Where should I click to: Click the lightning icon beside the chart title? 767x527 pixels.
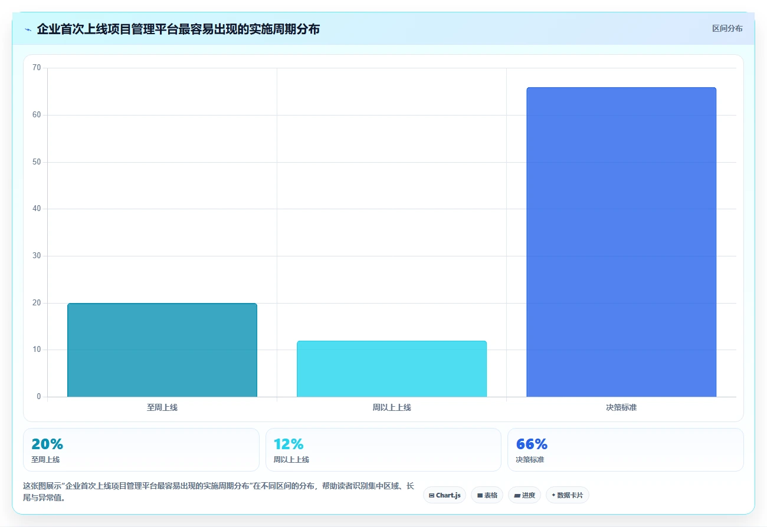[28, 29]
